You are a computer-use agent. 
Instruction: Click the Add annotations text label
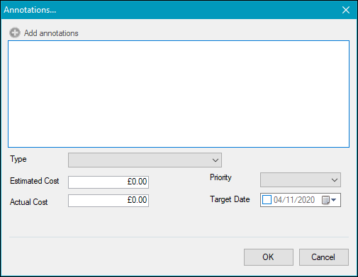tap(51, 33)
